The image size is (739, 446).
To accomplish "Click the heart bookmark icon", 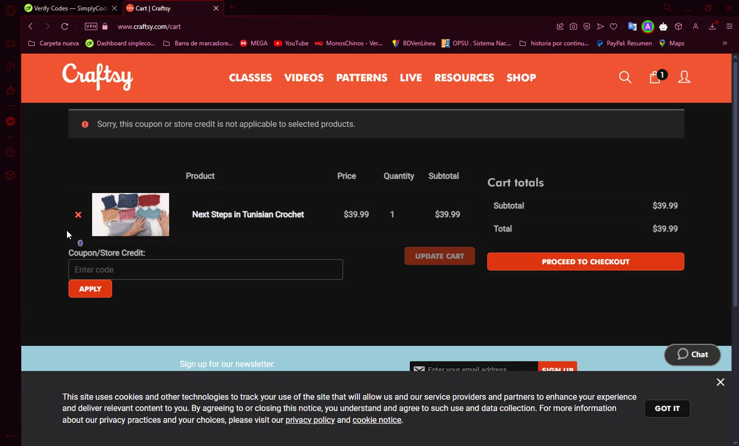I will coord(614,27).
